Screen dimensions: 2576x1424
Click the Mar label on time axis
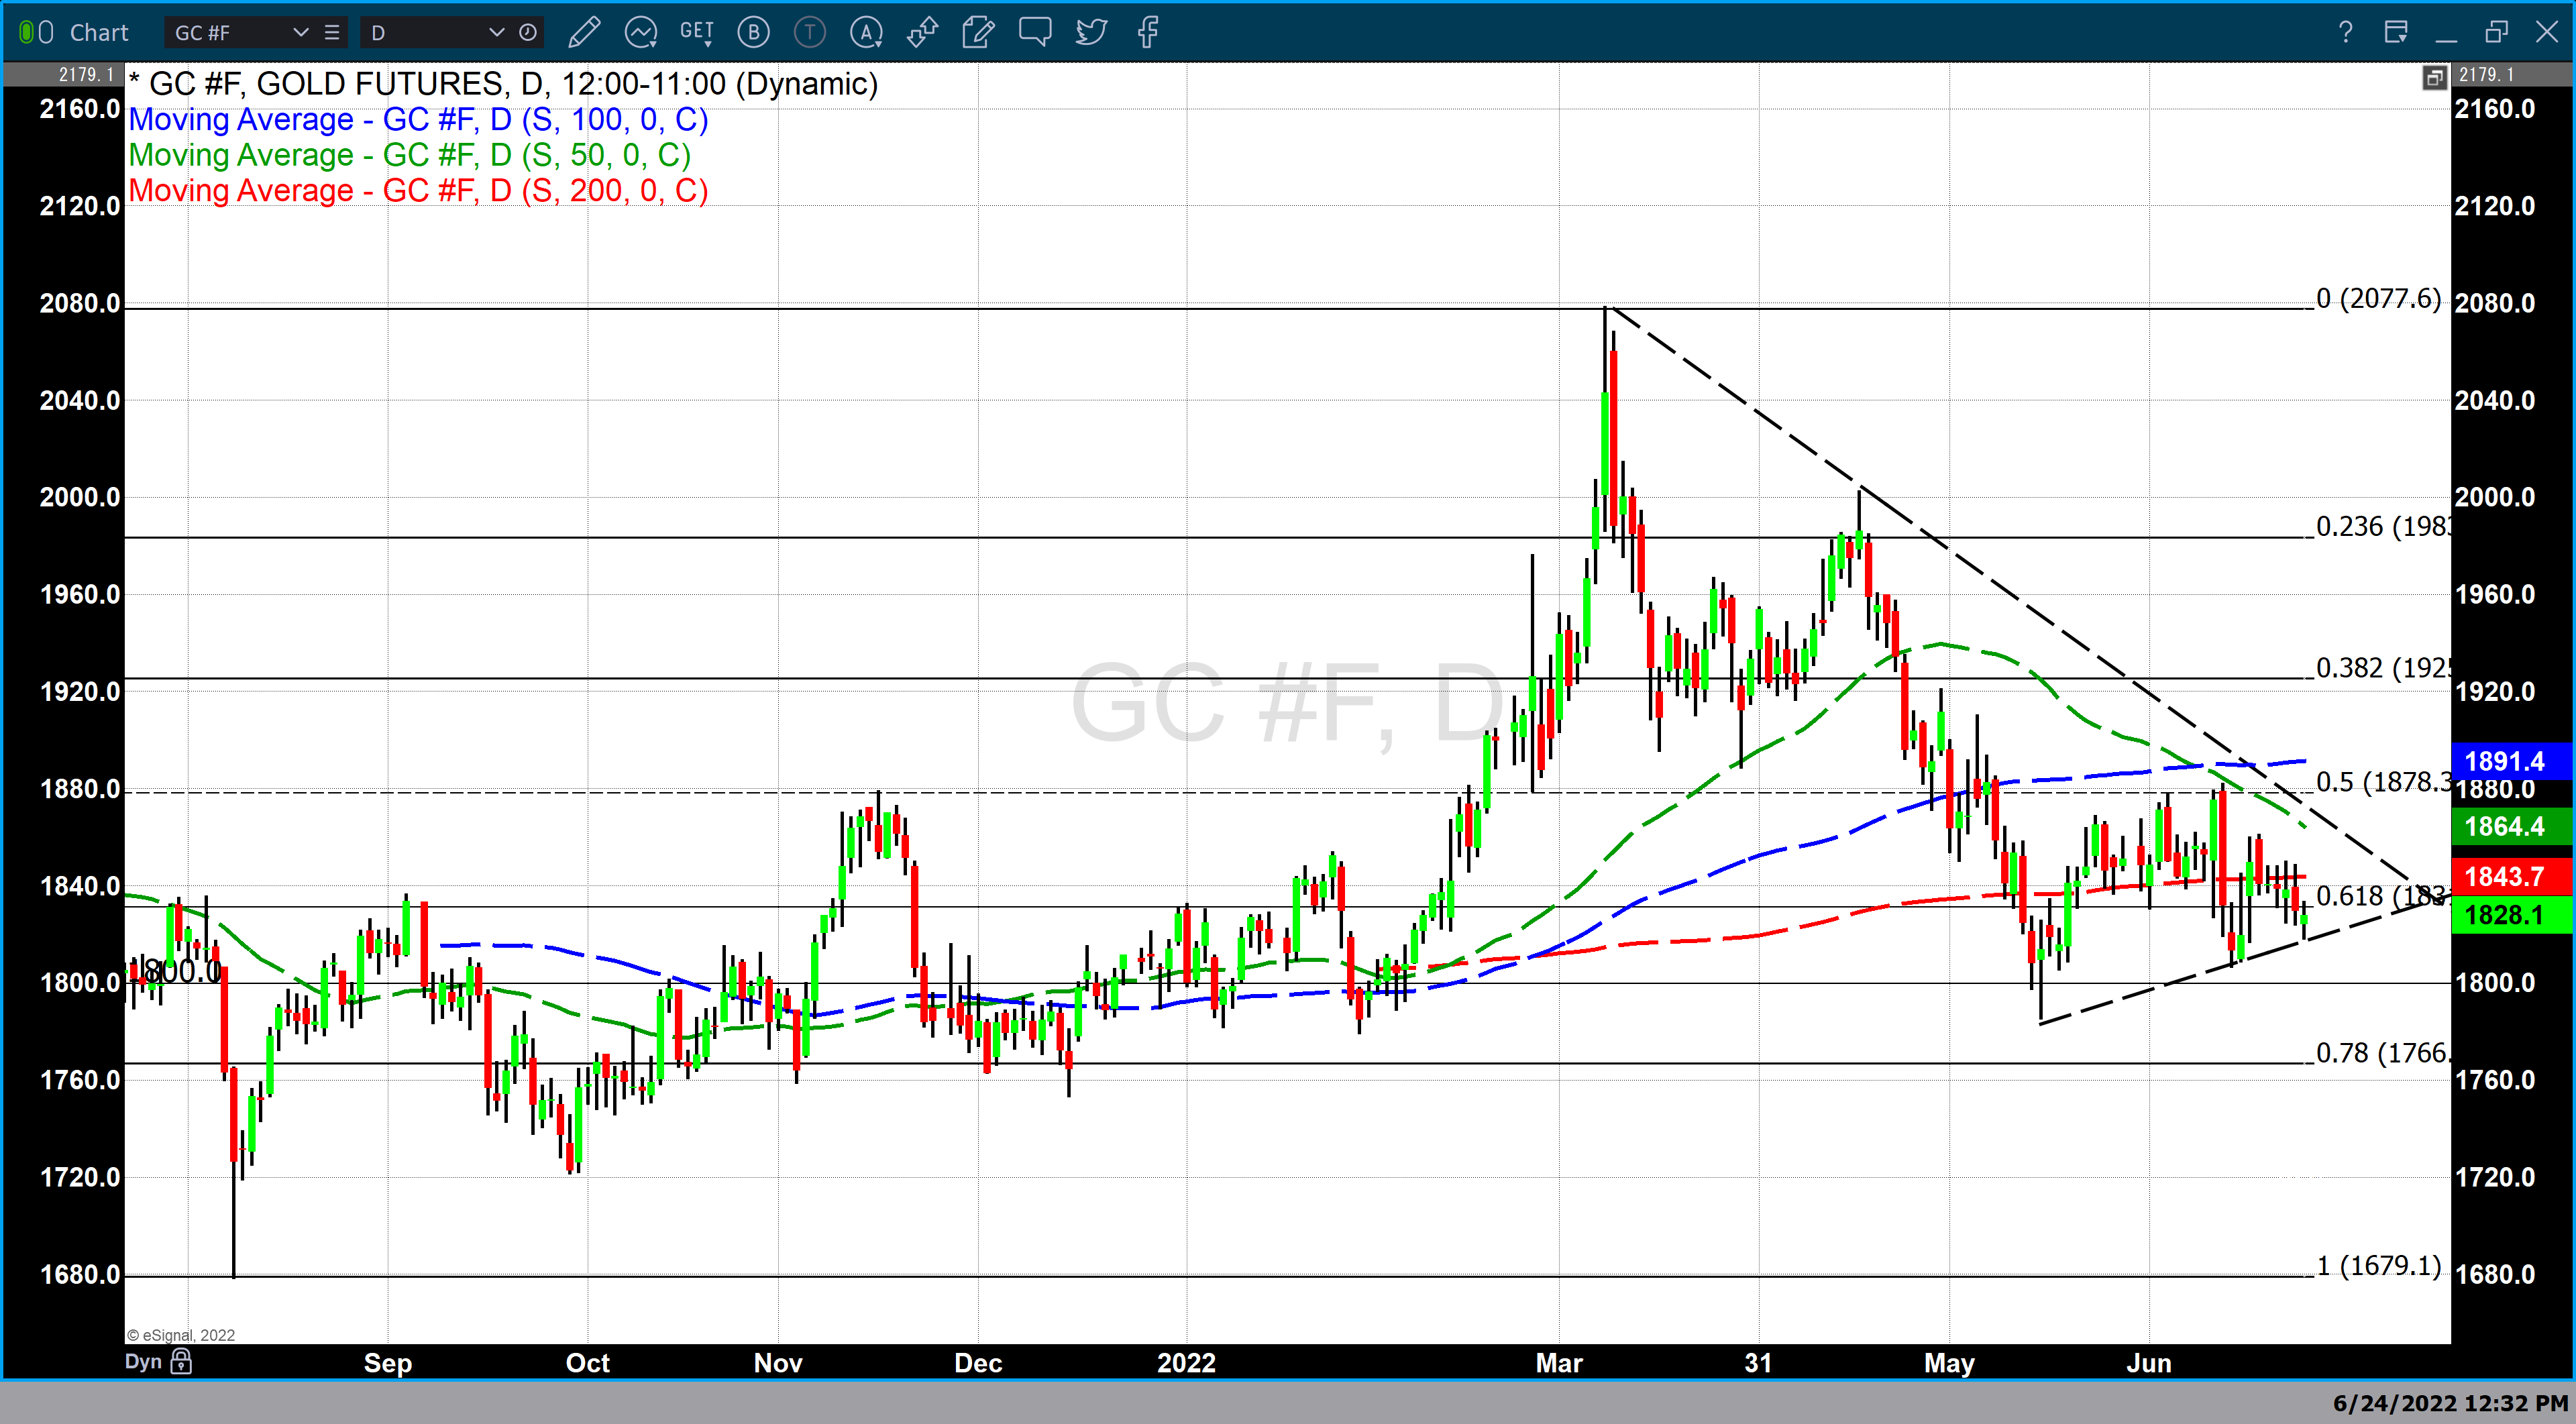coord(1559,1363)
